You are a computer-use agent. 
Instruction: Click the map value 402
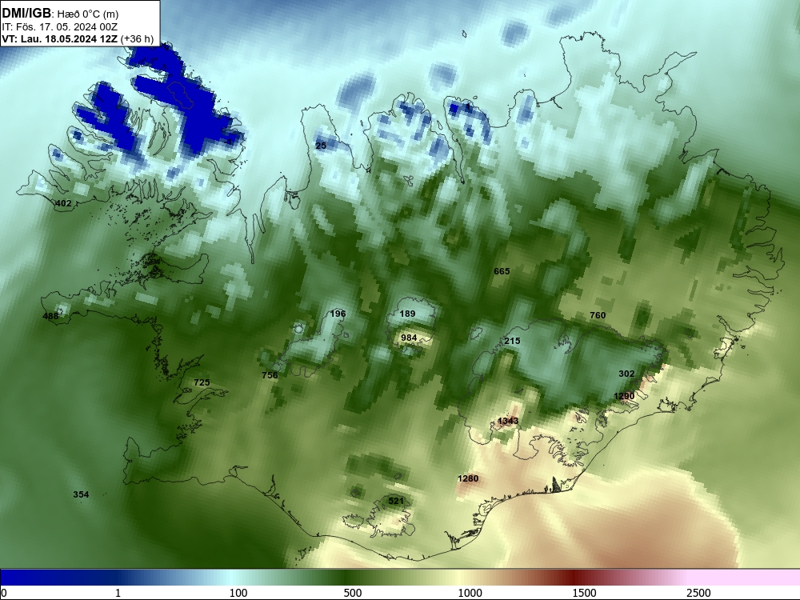pyautogui.click(x=63, y=203)
